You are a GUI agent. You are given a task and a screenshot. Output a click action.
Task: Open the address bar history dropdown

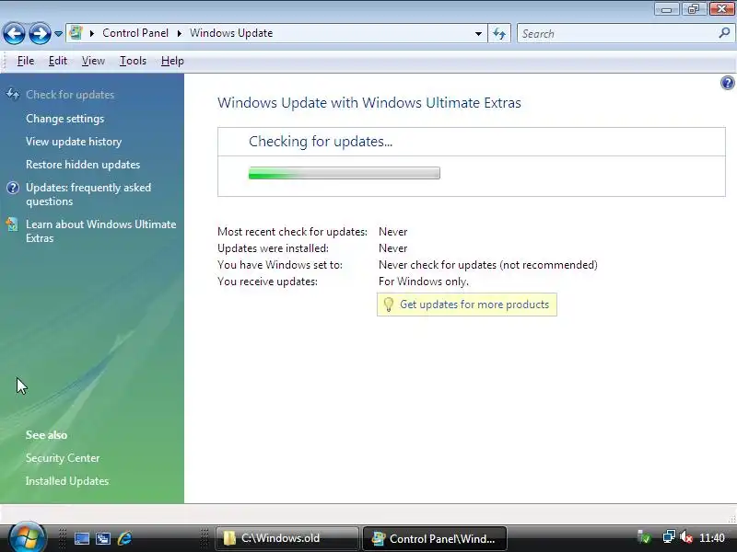point(478,34)
